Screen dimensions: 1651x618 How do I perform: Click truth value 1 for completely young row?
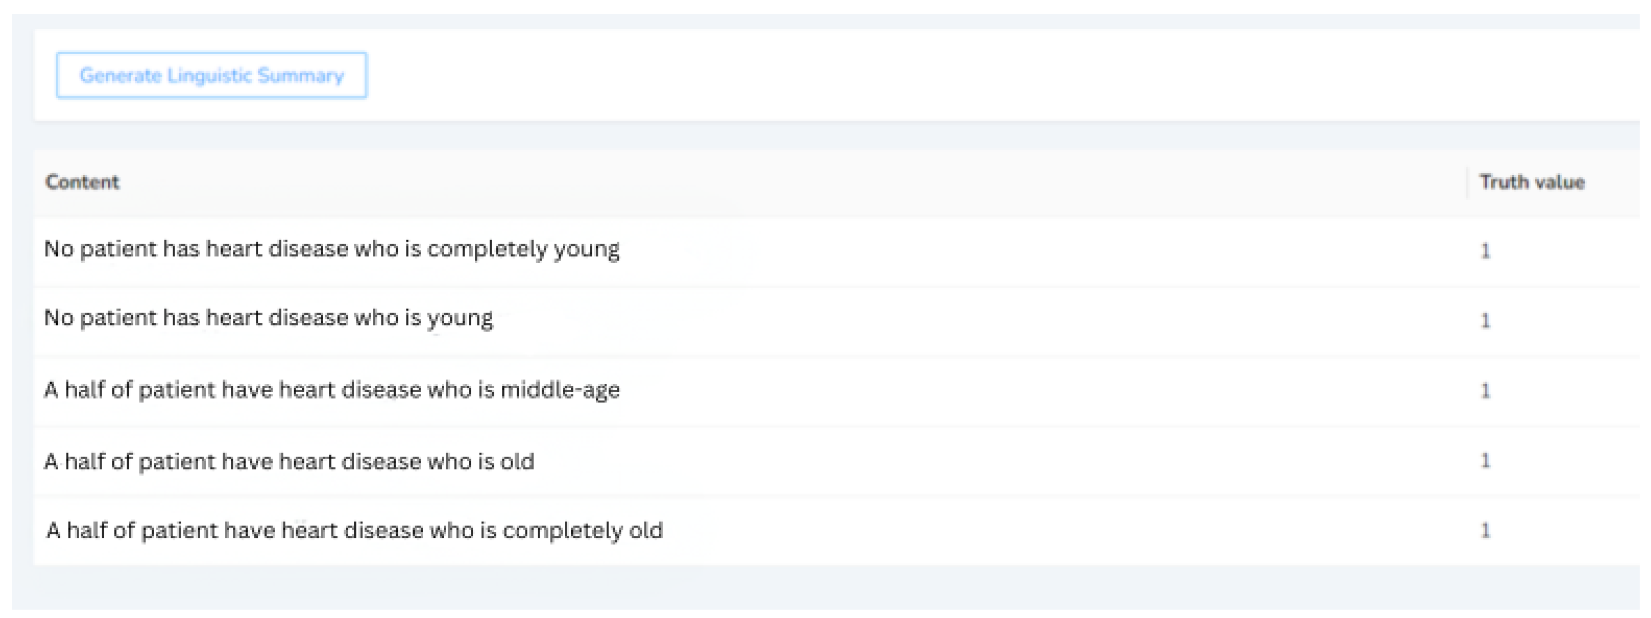tap(1485, 250)
